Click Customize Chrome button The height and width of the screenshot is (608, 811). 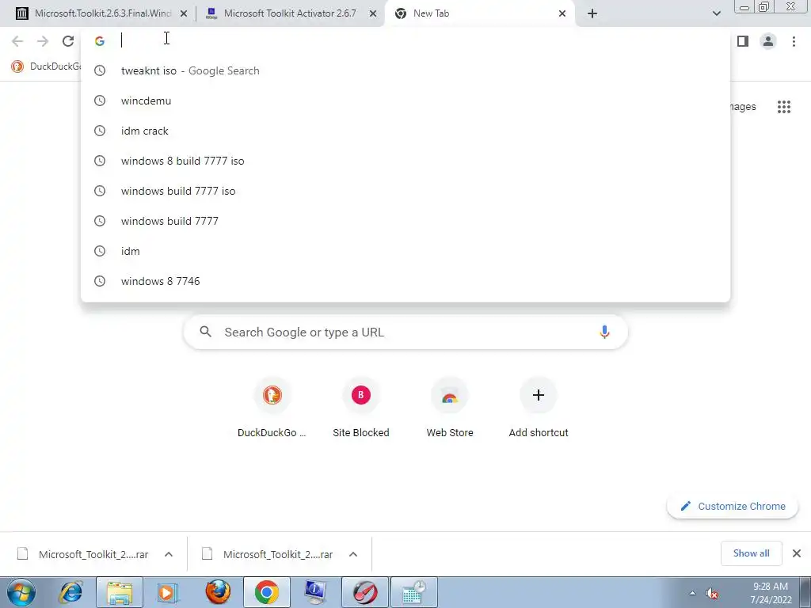point(733,506)
